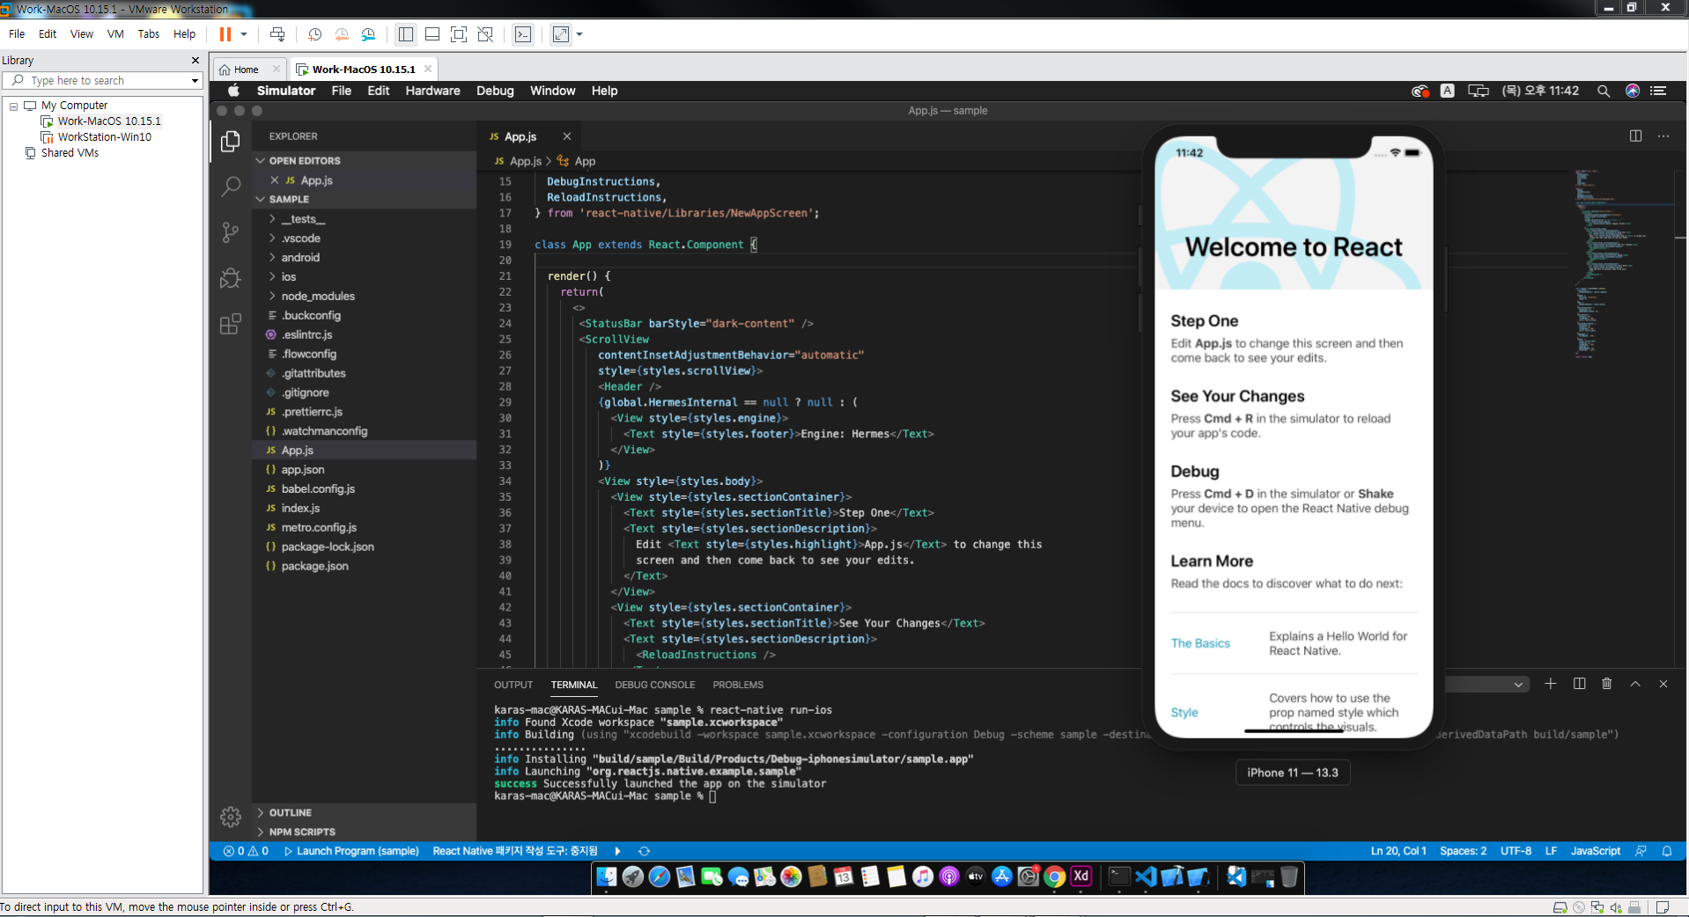Split the editor to the right
1689x917 pixels.
pos(1635,136)
